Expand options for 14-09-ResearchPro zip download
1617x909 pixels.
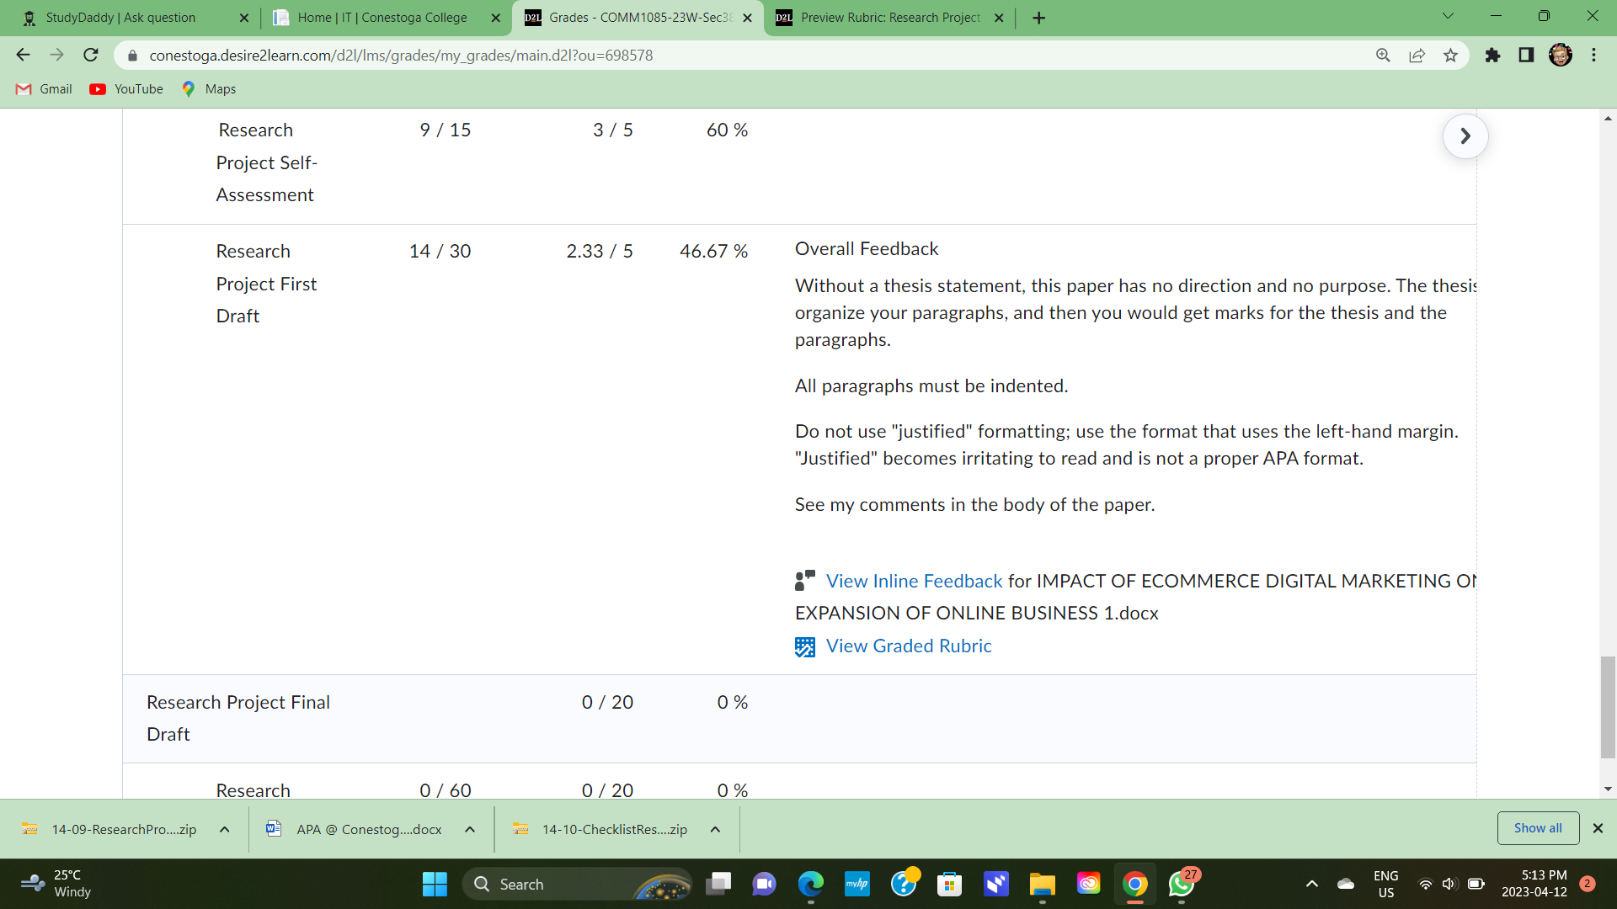pyautogui.click(x=225, y=829)
